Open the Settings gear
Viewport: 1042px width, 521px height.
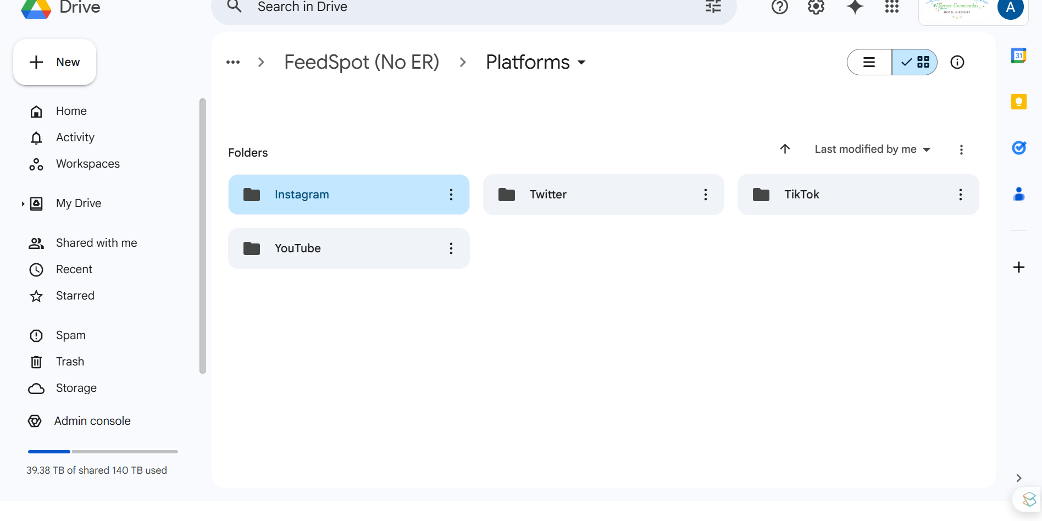tap(816, 7)
